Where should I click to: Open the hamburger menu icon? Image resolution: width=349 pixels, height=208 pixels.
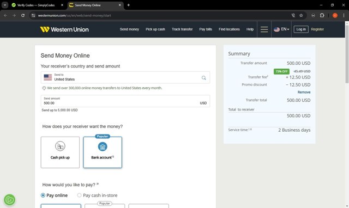[x=264, y=29]
